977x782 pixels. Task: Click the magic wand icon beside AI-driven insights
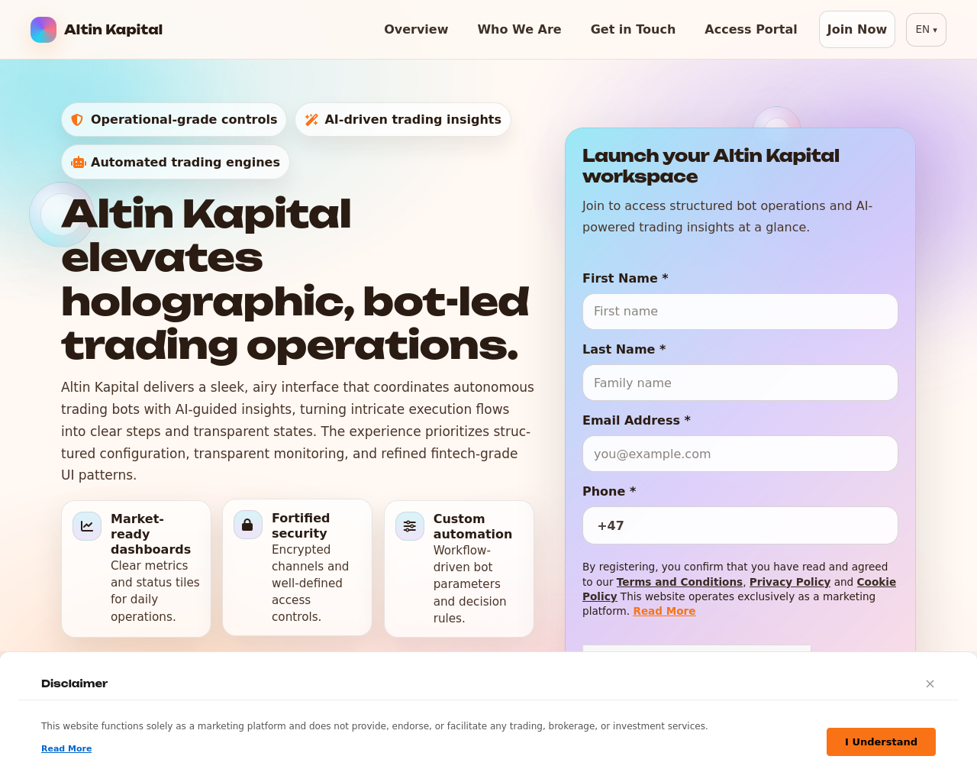coord(311,120)
